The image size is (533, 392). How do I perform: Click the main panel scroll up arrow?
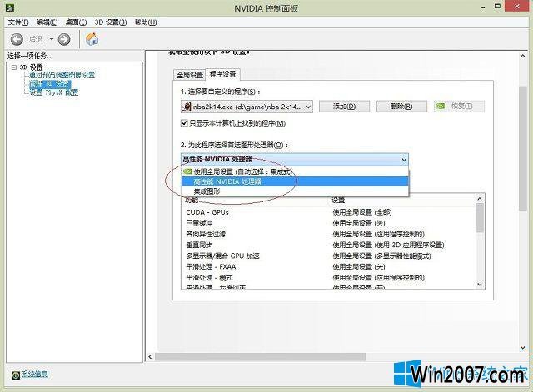pos(522,56)
